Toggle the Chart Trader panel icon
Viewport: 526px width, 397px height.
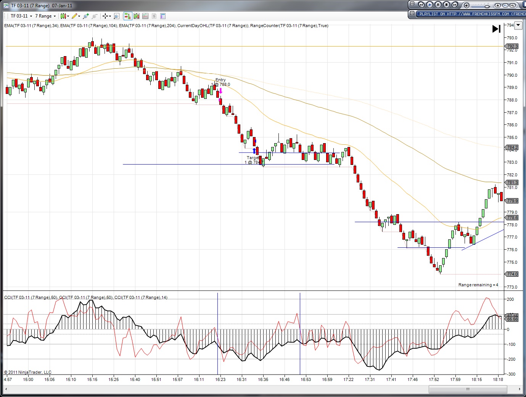127,16
